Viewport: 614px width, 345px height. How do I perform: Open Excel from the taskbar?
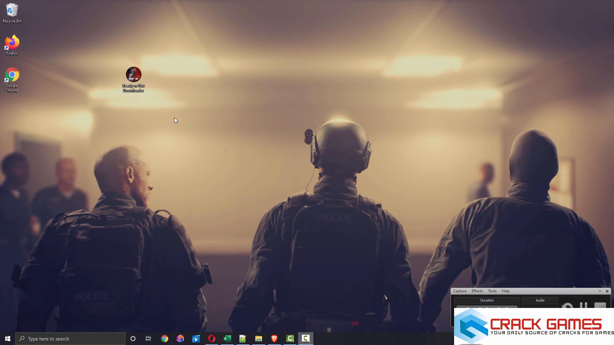(x=227, y=339)
